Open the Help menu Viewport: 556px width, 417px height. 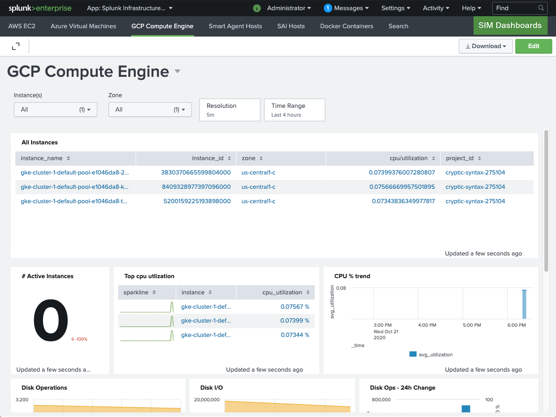(x=471, y=8)
